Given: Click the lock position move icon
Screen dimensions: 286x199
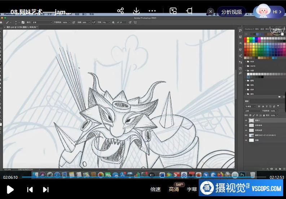Looking at the screenshot, I should pyautogui.click(x=257, y=115).
